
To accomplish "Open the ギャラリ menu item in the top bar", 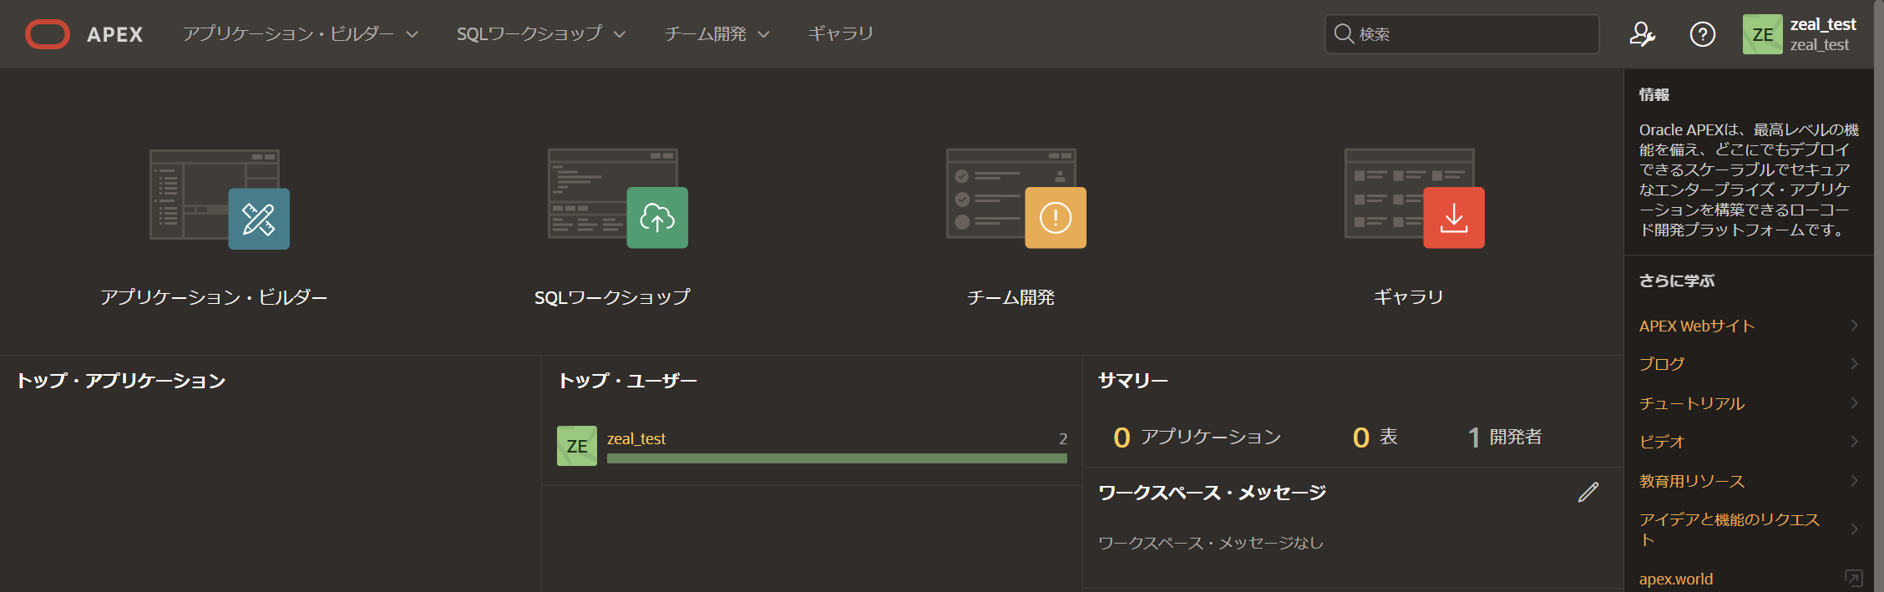I will coord(840,34).
